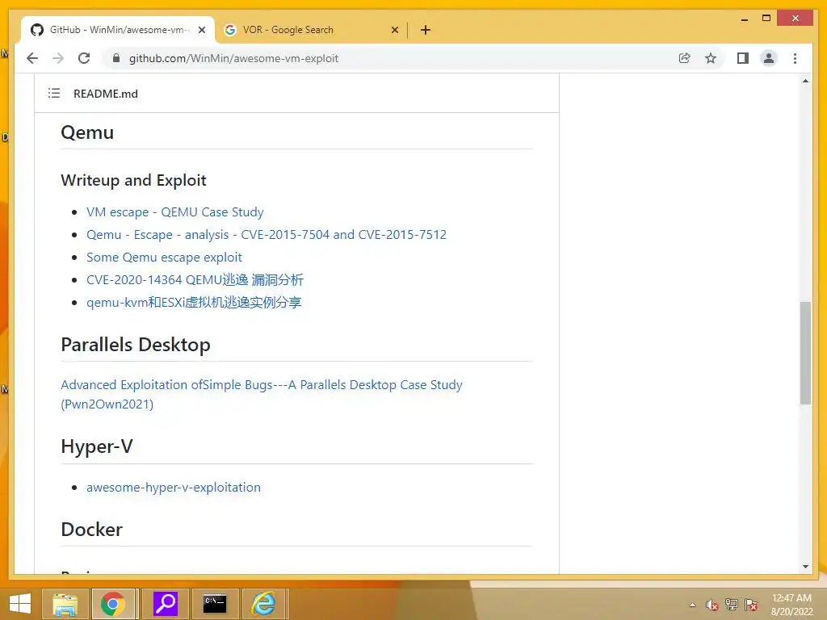Click the lock icon in address bar
This screenshot has height=620, width=827.
pos(116,58)
